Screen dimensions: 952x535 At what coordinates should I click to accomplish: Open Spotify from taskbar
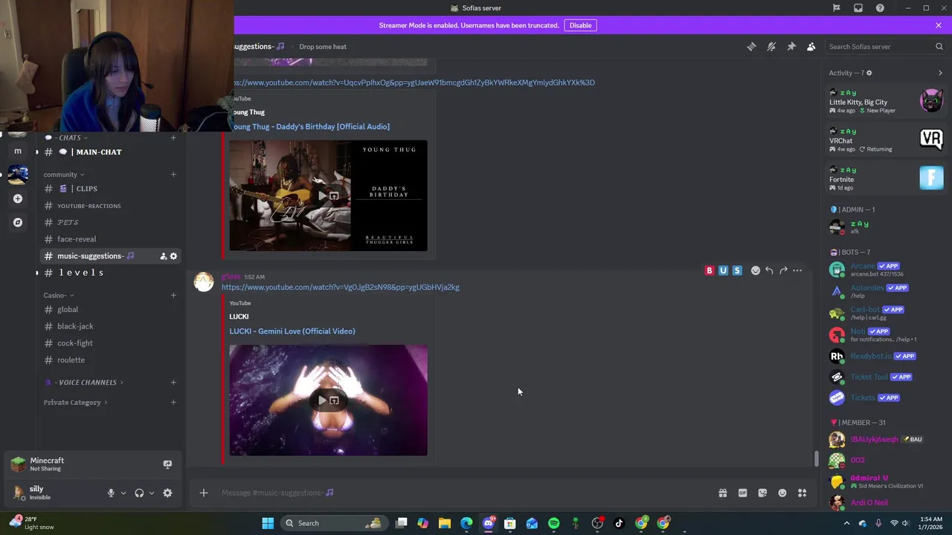click(553, 523)
